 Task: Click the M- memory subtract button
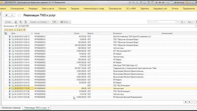[163, 2]
